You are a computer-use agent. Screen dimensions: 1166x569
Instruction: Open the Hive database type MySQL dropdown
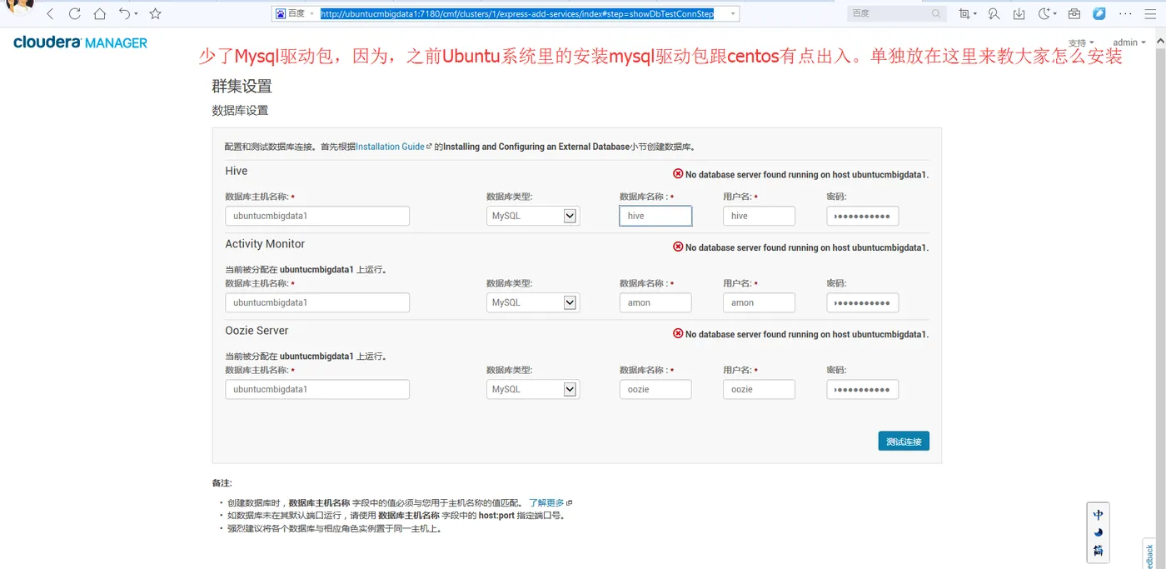[533, 216]
